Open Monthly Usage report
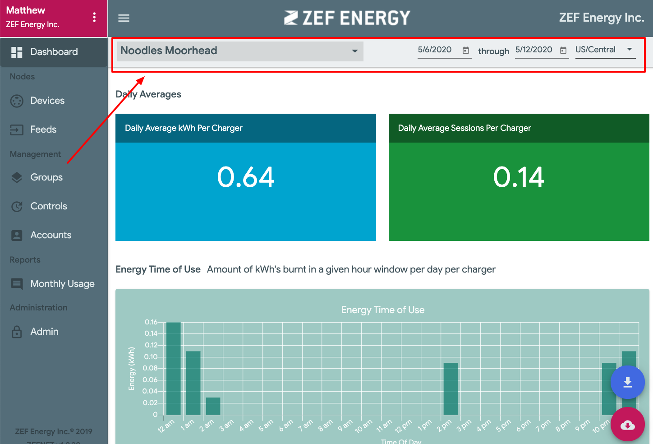Viewport: 653px width, 444px height. (x=54, y=284)
